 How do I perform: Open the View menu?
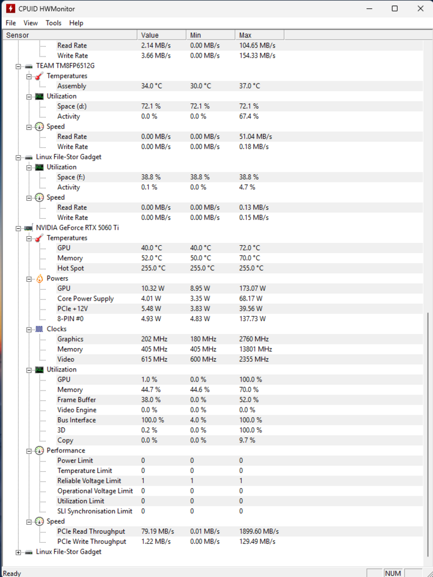point(31,23)
